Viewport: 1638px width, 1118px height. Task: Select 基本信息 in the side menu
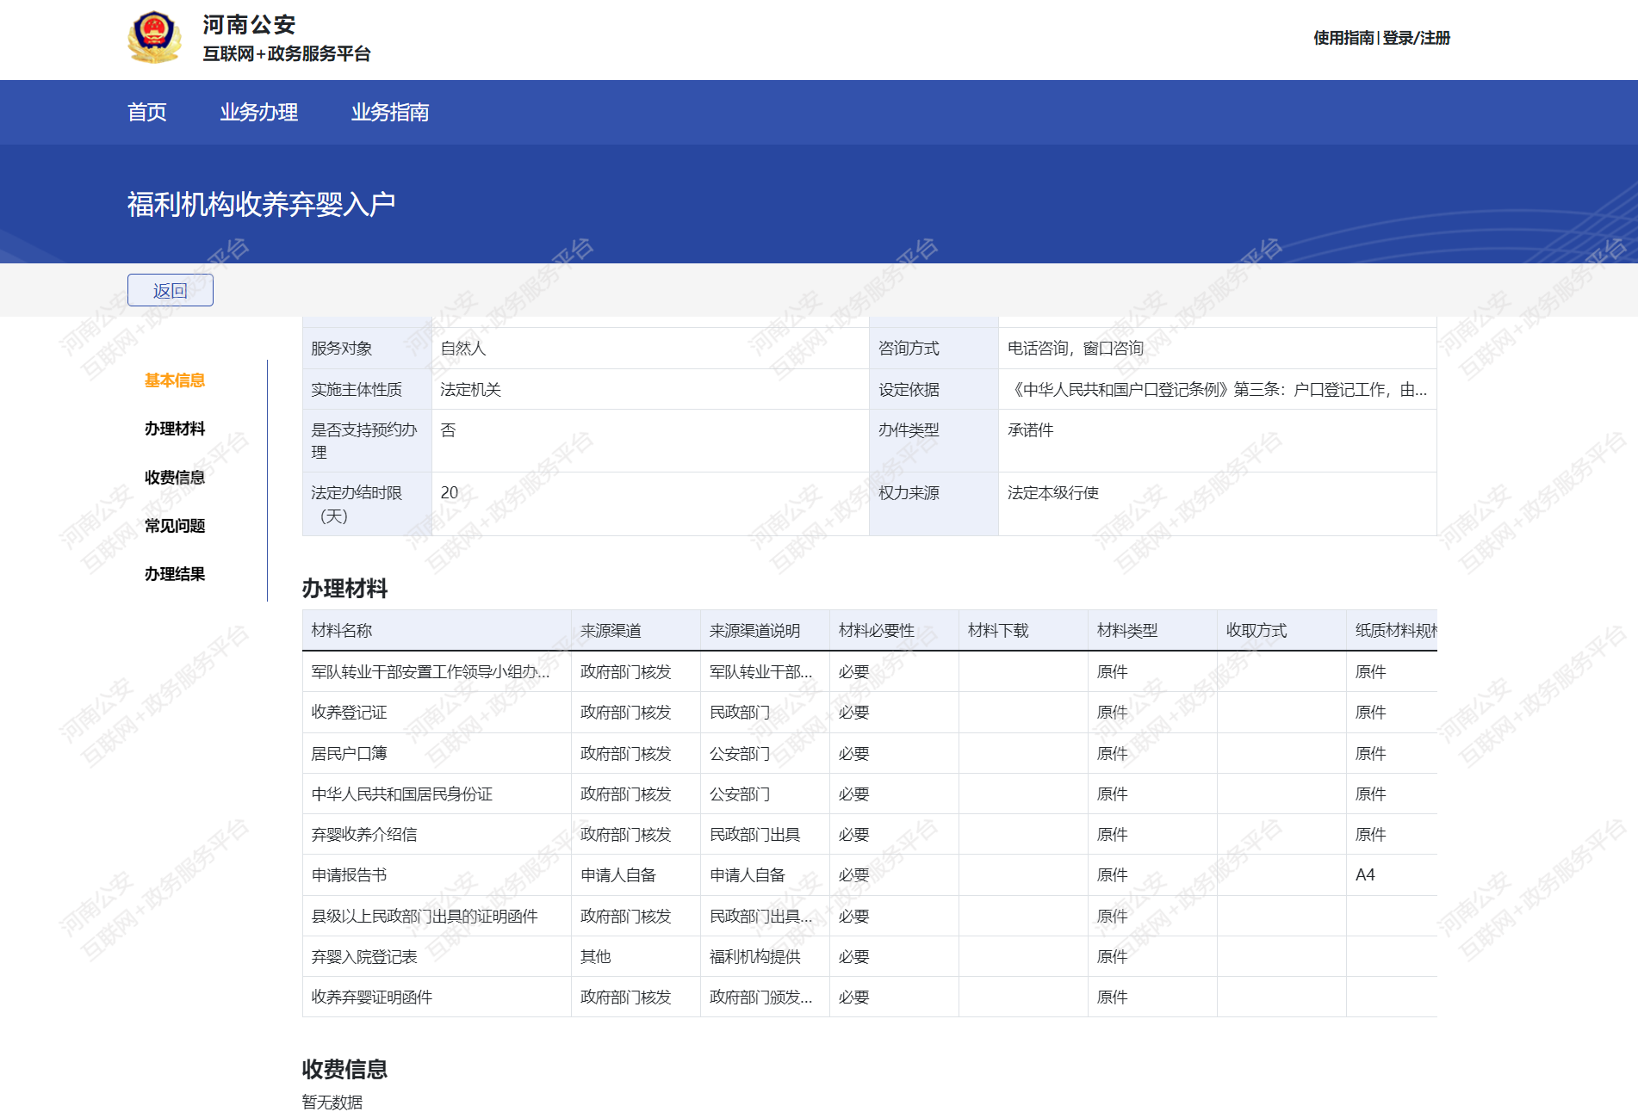coord(174,380)
